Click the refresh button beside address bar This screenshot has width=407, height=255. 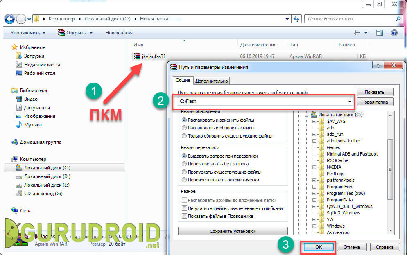tap(296, 19)
